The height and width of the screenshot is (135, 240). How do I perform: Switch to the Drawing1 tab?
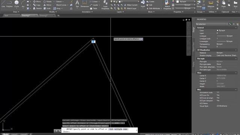pos(26,15)
